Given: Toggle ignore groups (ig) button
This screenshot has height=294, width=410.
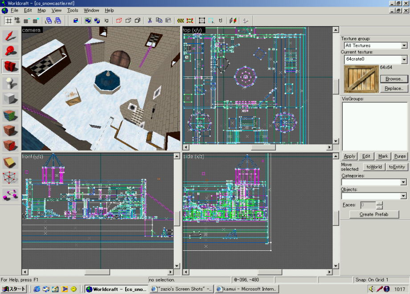Looking at the screenshot, I should 107,20.
